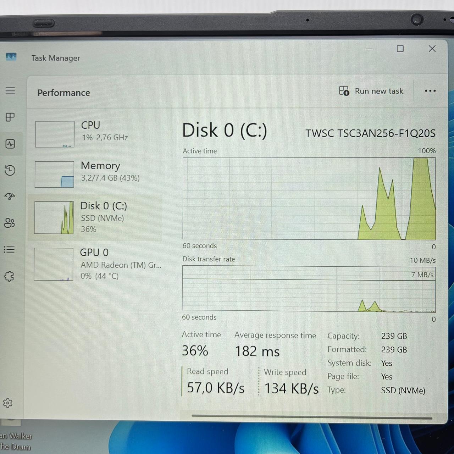Click the 57,0 KB/s read speed value
Viewport: 454px width, 454px height.
[216, 388]
